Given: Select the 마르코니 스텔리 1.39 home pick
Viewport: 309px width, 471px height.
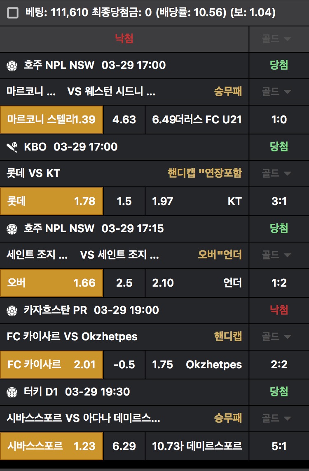Looking at the screenshot, I should coord(51,120).
